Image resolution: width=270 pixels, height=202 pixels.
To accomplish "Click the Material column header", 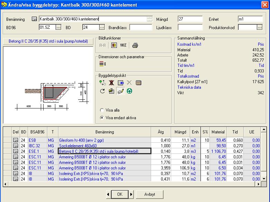I will pos(218,132).
